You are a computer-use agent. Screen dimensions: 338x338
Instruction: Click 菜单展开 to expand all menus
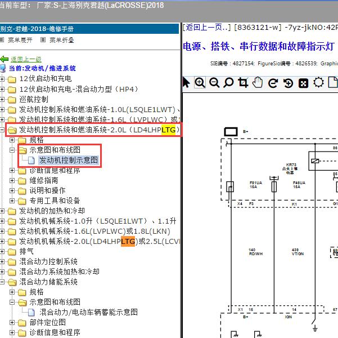pos(20,40)
